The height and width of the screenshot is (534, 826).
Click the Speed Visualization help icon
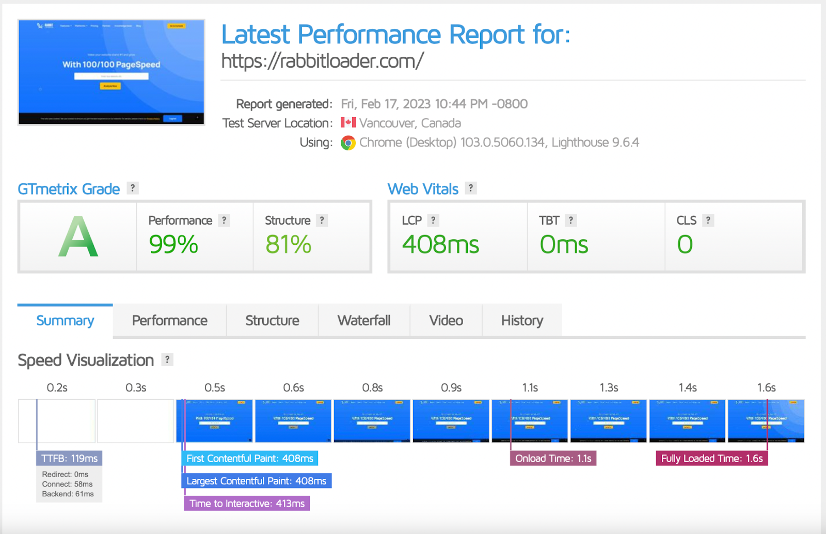click(x=166, y=359)
